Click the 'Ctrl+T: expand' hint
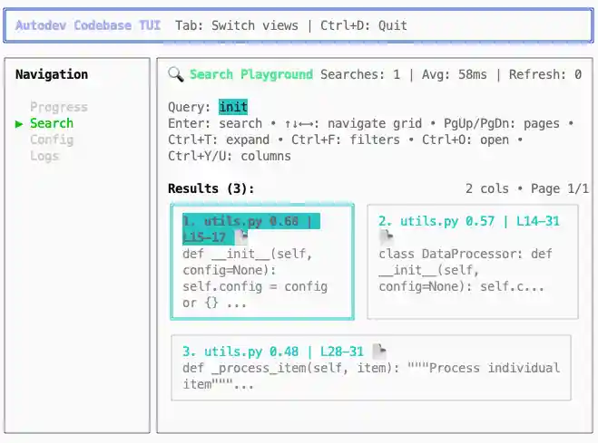598x443 pixels. tap(219, 140)
